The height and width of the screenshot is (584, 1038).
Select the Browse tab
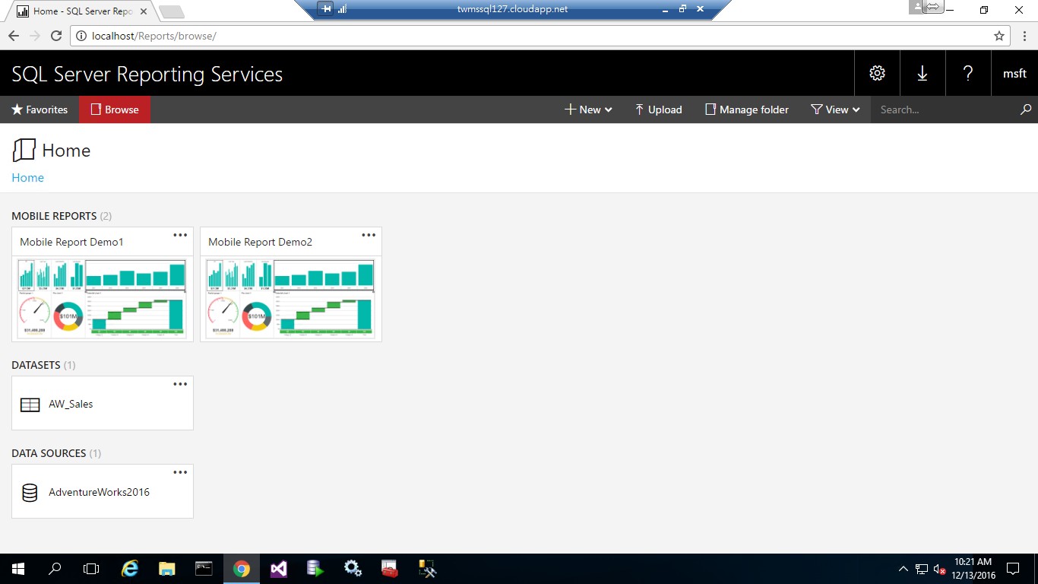tap(115, 109)
